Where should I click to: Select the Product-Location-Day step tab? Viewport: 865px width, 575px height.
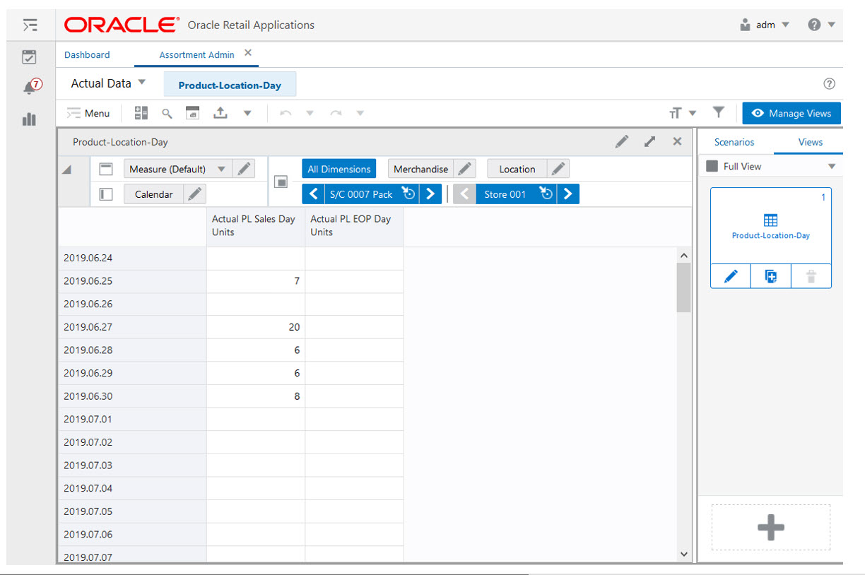230,85
